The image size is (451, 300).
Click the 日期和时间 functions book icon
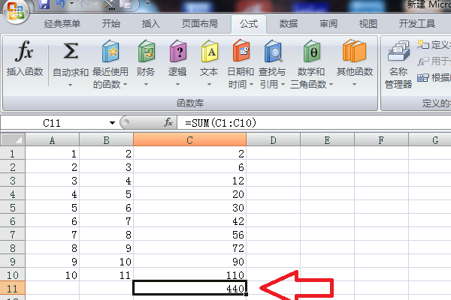(x=241, y=51)
